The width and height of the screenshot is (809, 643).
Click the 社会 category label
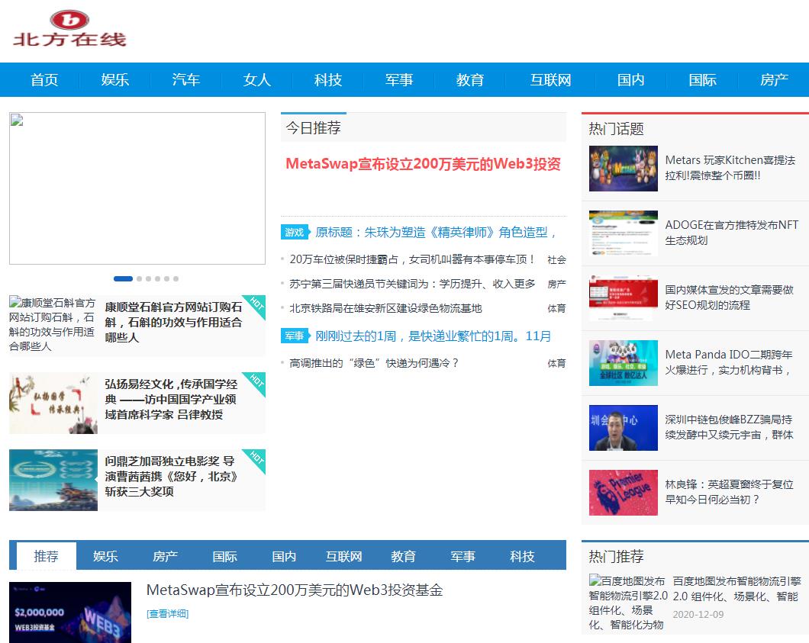pos(556,260)
